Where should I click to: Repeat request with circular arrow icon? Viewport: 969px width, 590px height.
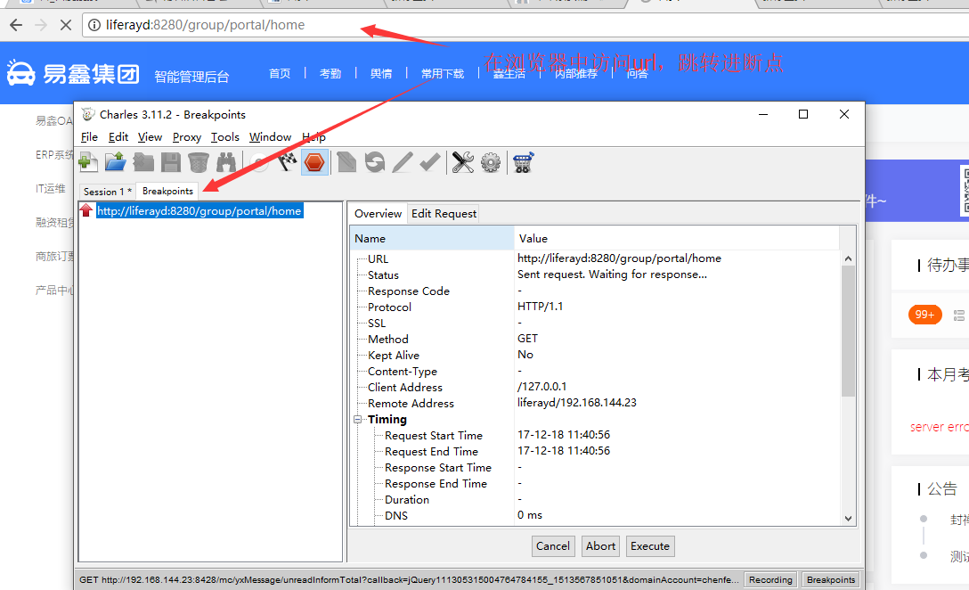[374, 163]
